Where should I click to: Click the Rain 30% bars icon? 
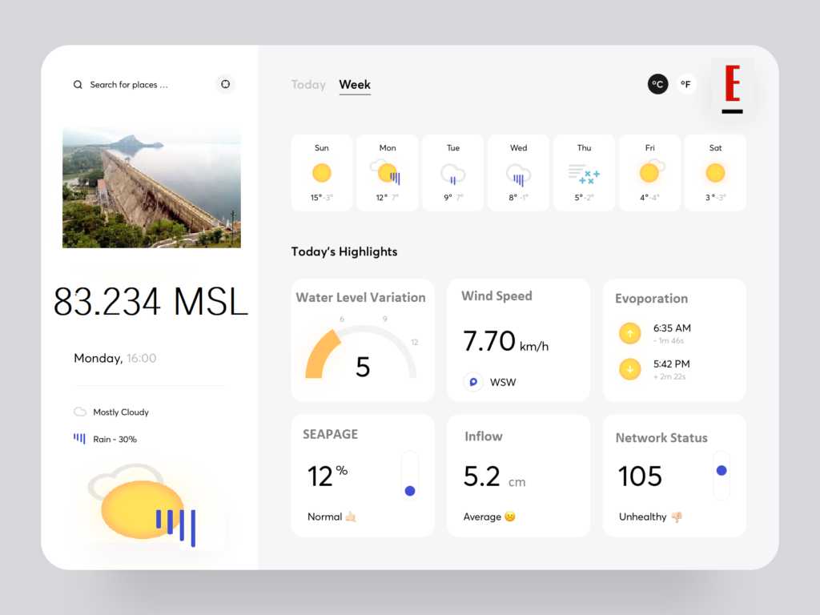click(79, 439)
